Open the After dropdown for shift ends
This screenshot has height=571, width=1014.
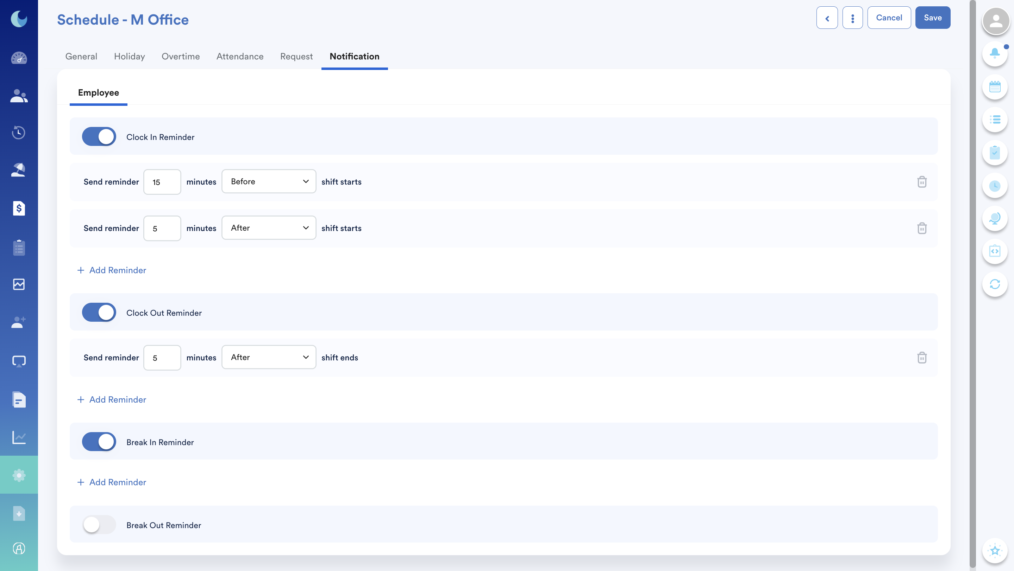coord(268,357)
